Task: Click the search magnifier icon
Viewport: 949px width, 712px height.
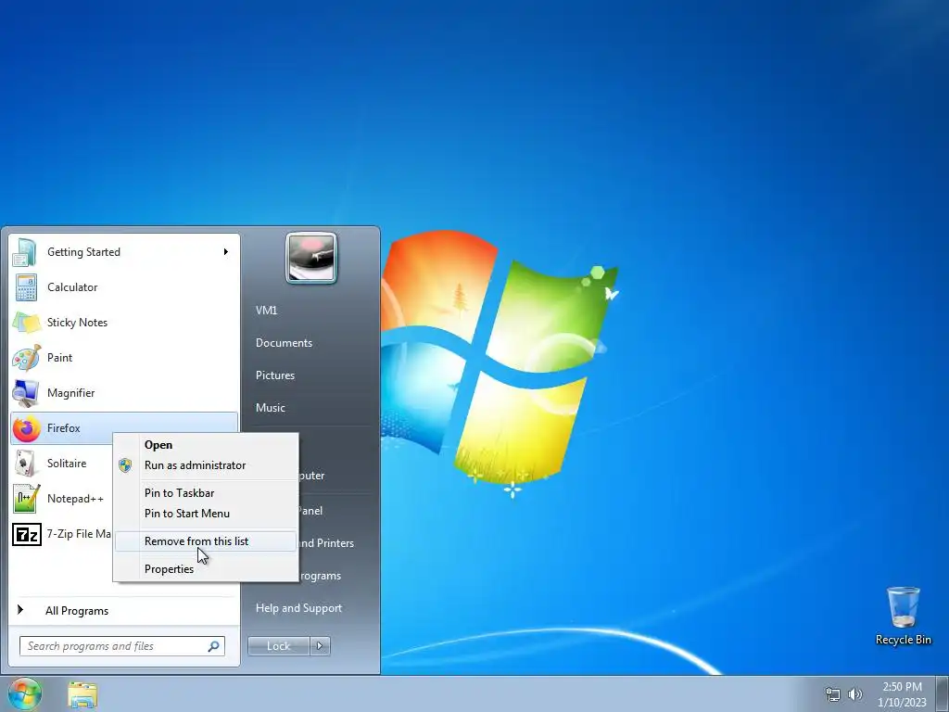Action: point(213,646)
